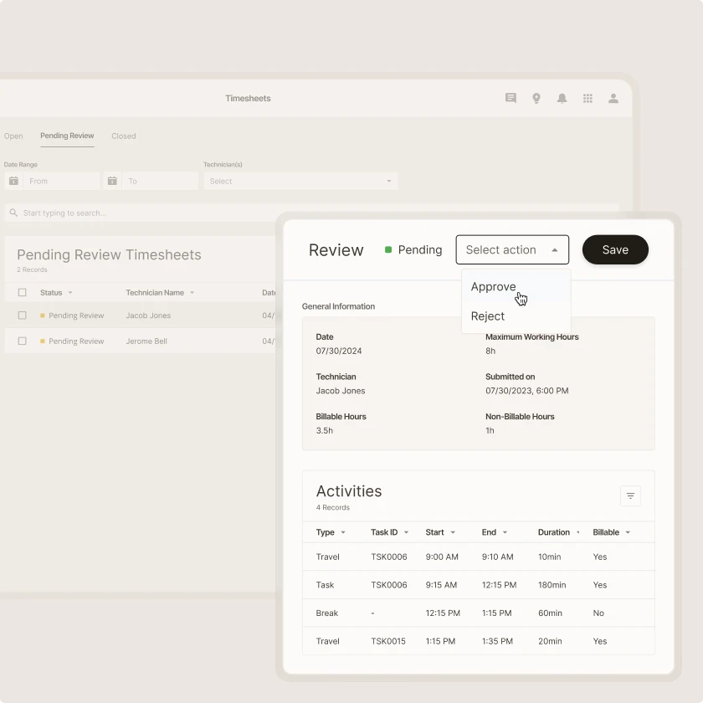Click the Maximum Working Hours value 8h
Image resolution: width=703 pixels, height=703 pixels.
(490, 351)
